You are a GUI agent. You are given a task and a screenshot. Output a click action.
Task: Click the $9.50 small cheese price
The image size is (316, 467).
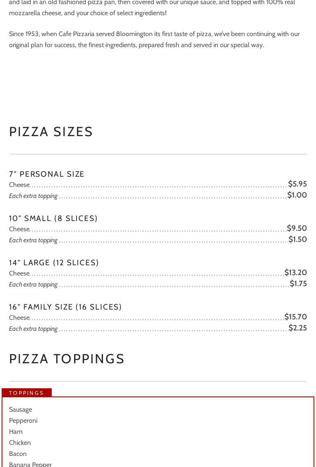click(x=297, y=228)
